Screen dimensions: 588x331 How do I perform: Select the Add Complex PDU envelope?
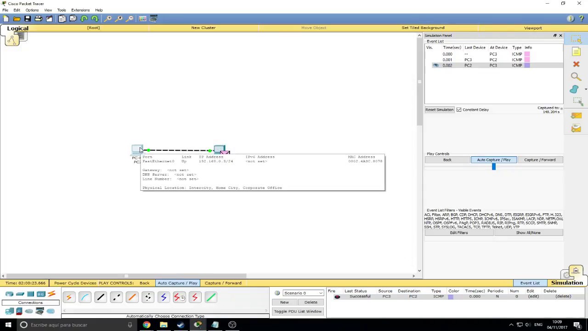(x=576, y=129)
